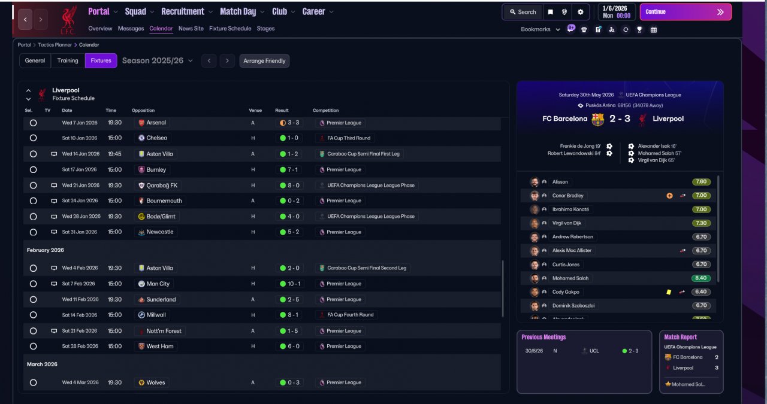Open the Messages sub-tab
The width and height of the screenshot is (767, 404).
131,29
